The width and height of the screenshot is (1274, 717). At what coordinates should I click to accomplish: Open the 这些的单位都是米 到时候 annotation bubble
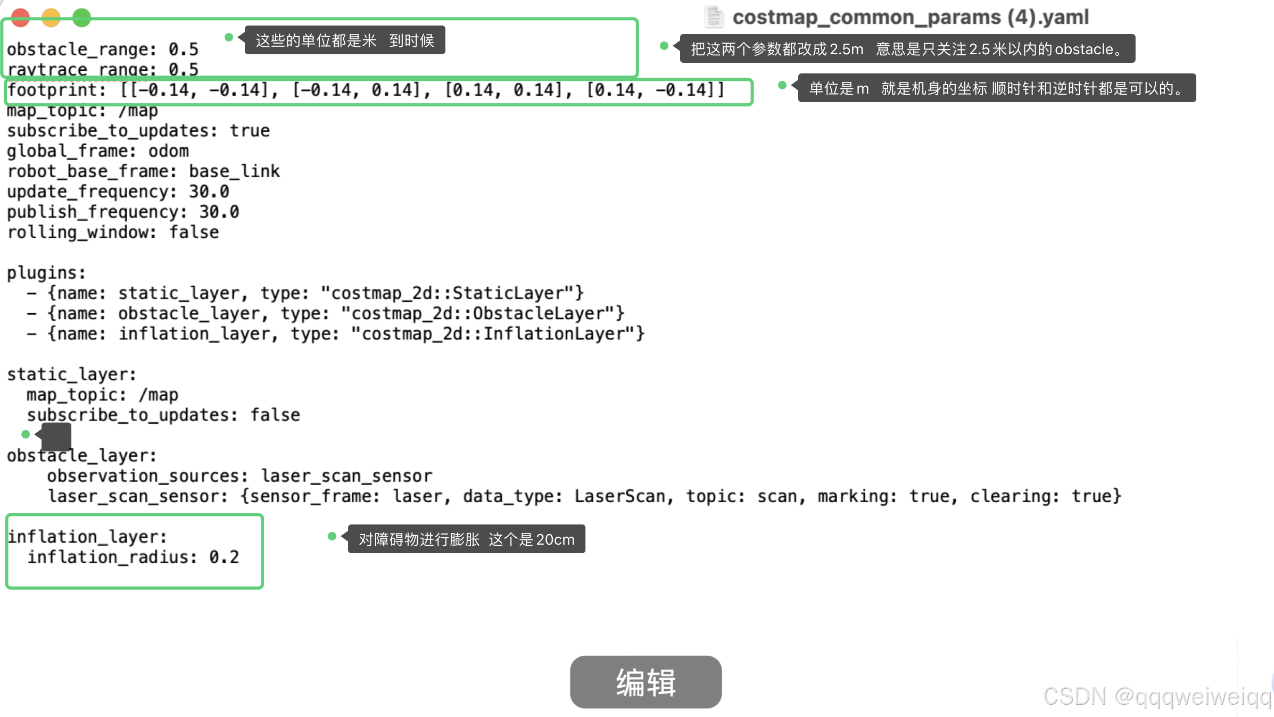345,40
